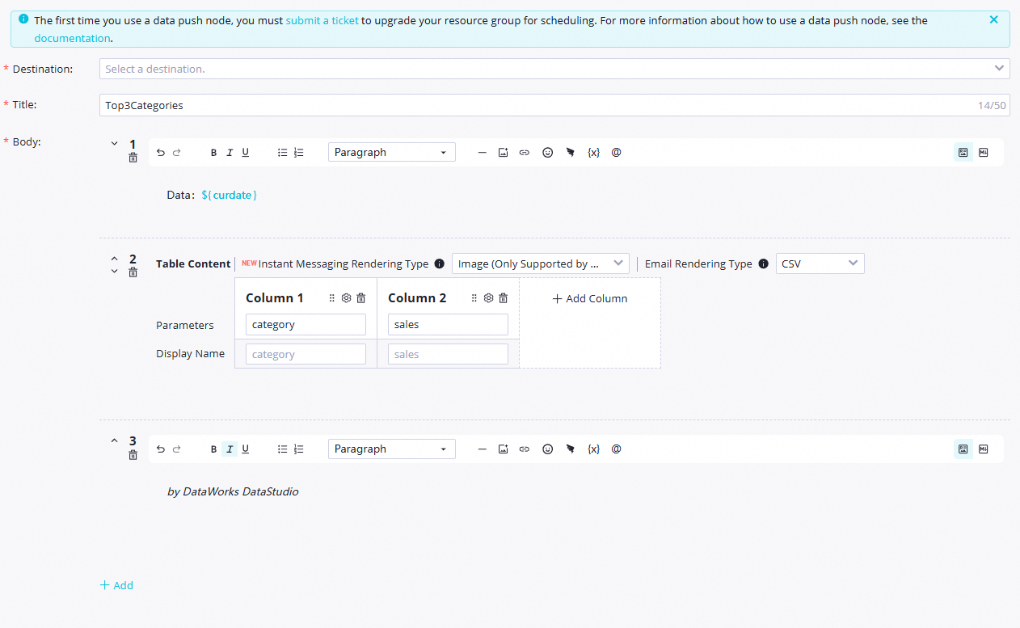Switch section 3 to Markdown mode
1020x628 pixels.
coord(984,449)
